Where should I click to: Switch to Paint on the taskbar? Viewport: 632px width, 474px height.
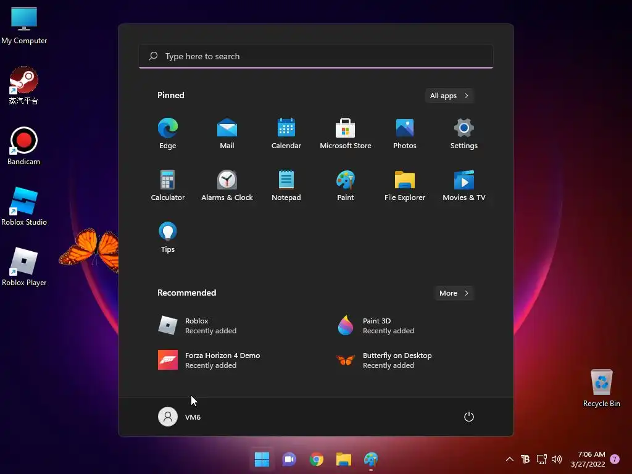click(x=371, y=459)
